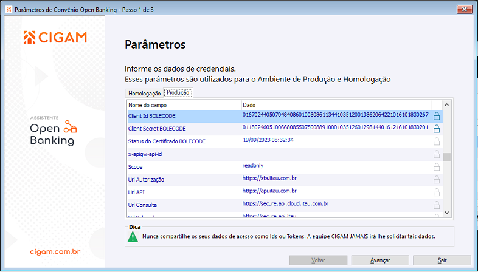Select the Url API field name
This screenshot has width=478, height=272.
pos(136,192)
